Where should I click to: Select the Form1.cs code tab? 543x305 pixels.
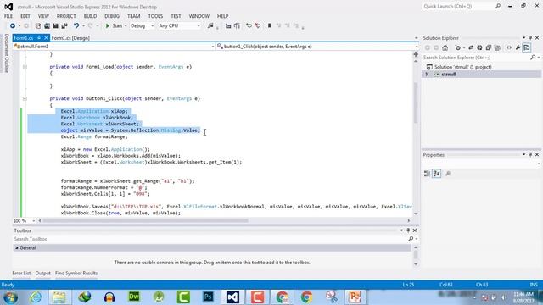(24, 38)
